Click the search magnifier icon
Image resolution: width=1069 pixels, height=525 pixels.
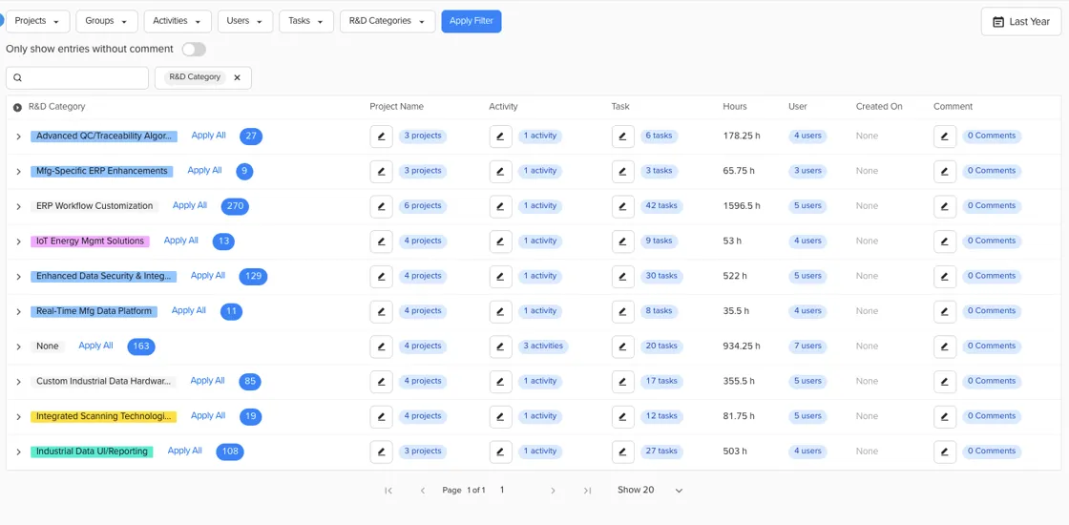coord(18,77)
